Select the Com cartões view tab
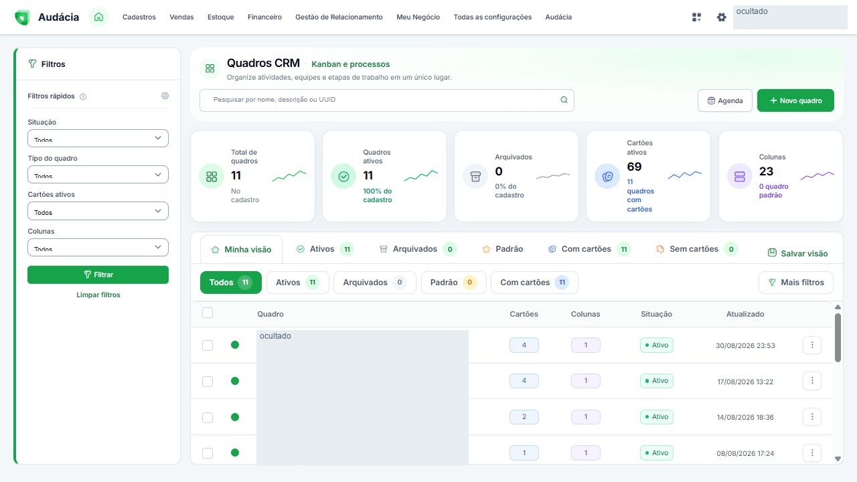The height and width of the screenshot is (482, 857). click(589, 249)
